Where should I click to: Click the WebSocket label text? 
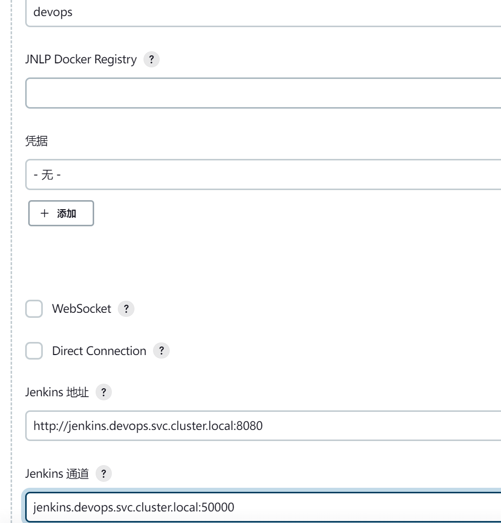click(x=82, y=309)
